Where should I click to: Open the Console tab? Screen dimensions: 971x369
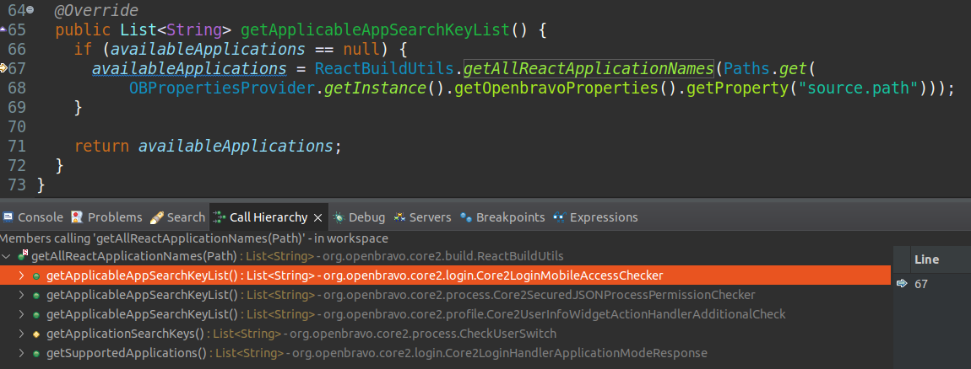(32, 217)
